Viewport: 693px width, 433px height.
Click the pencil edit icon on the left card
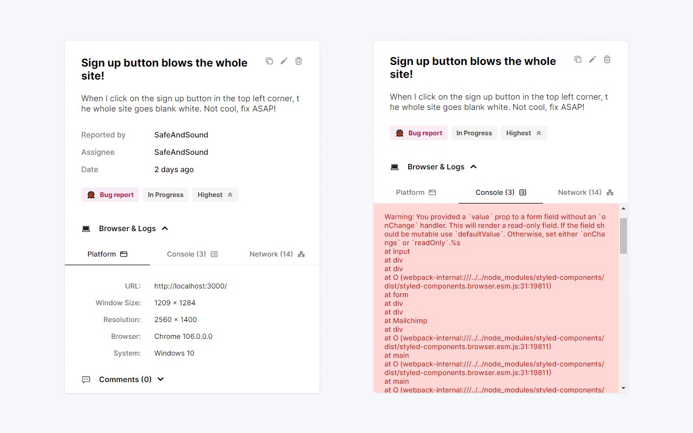pyautogui.click(x=284, y=61)
